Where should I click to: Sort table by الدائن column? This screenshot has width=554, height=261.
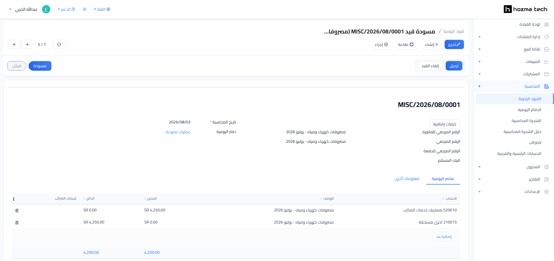pyautogui.click(x=89, y=198)
